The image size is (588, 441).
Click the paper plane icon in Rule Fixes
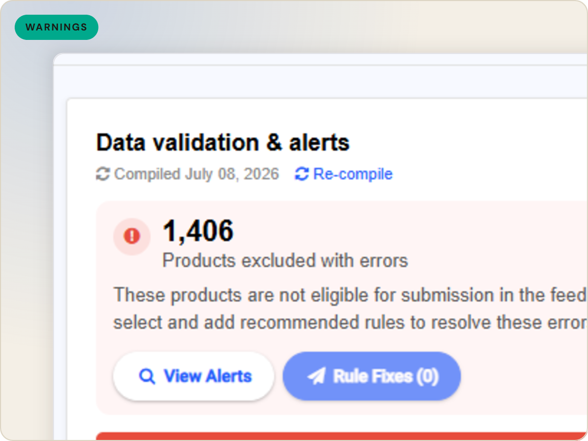317,376
